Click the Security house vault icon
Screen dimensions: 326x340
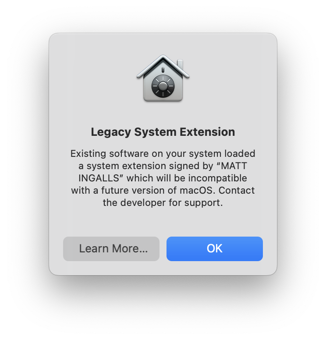(163, 78)
